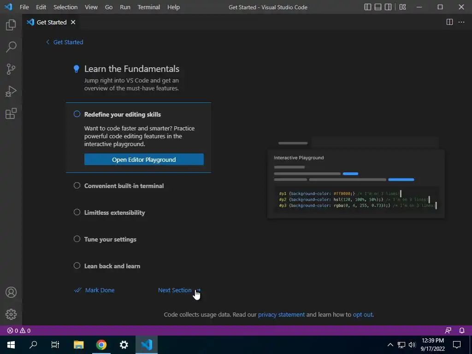Open editor More Actions ellipsis
472x354 pixels.
461,22
